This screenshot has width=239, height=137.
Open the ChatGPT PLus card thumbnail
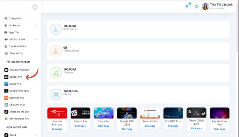click(x=173, y=113)
